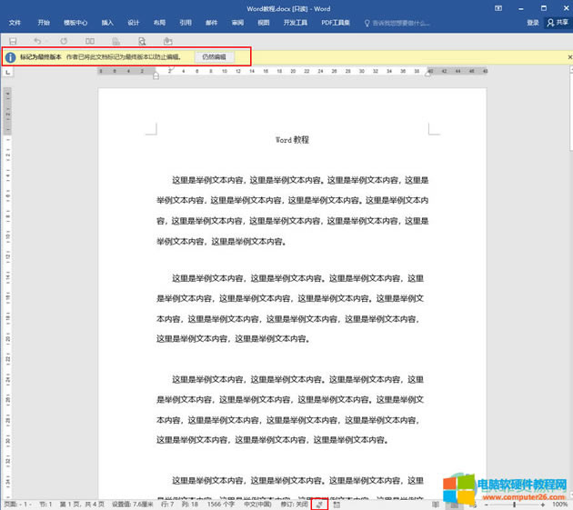Open the 开发工具 (Developer) tab
This screenshot has height=510, width=573.
tap(297, 23)
